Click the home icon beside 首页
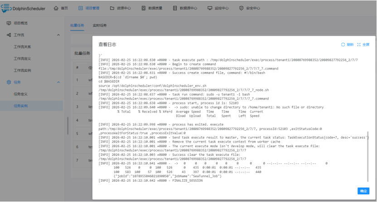The height and width of the screenshot is (202, 377). click(56, 8)
